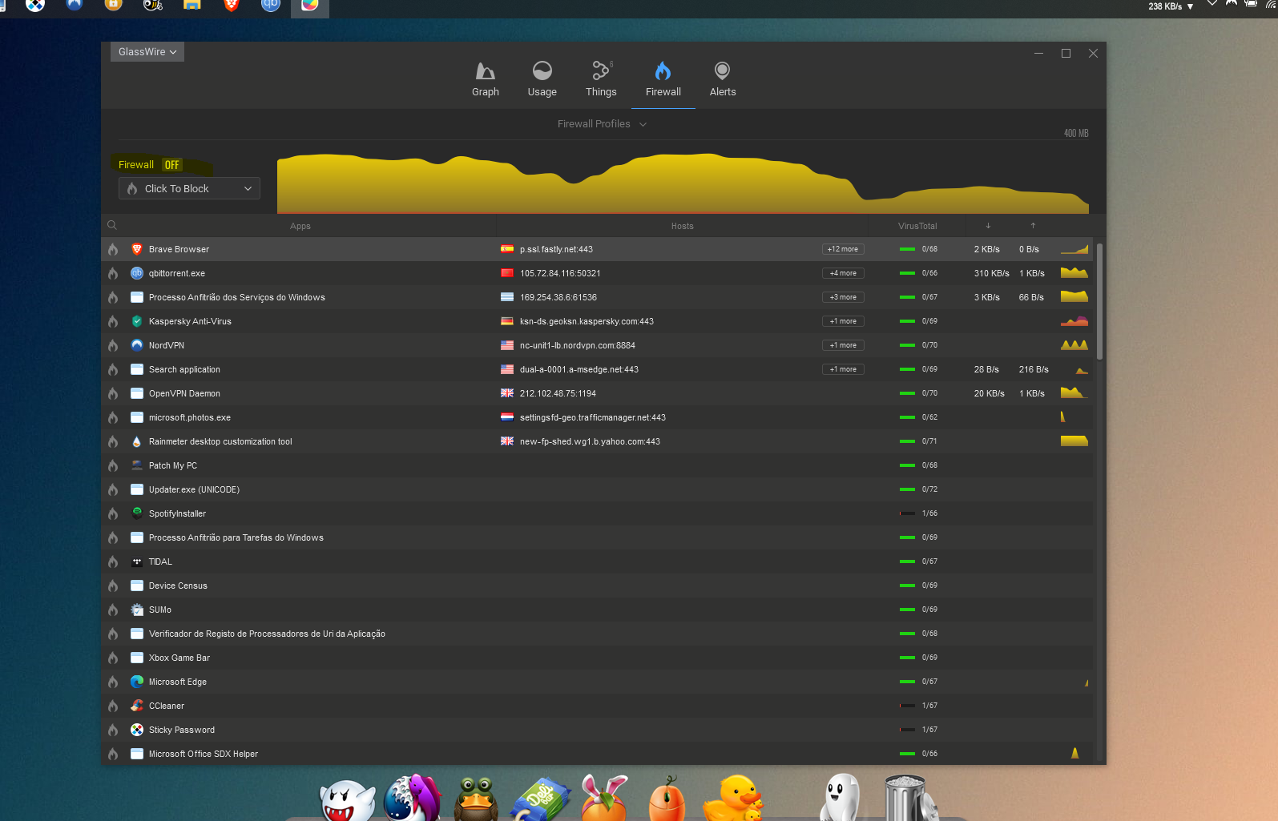Expand +1 more hosts for NordVPN
Screen dimensions: 1278x821
(x=843, y=345)
